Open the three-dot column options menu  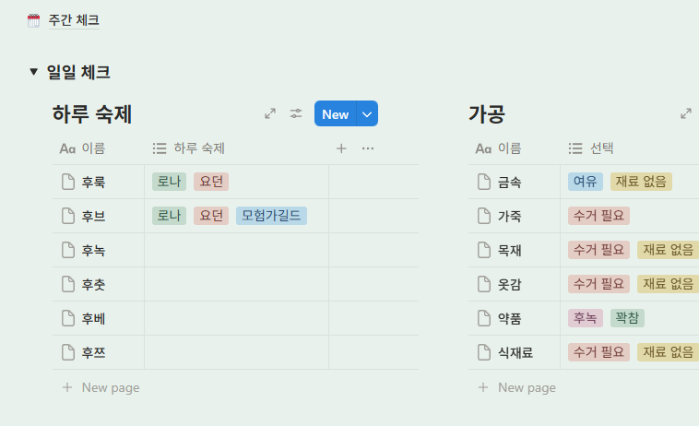[368, 148]
